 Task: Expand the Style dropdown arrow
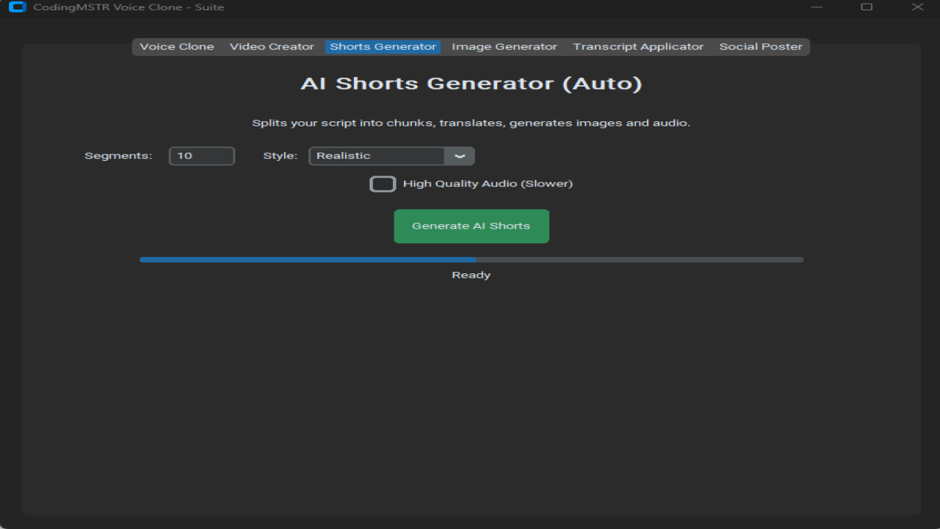(460, 156)
